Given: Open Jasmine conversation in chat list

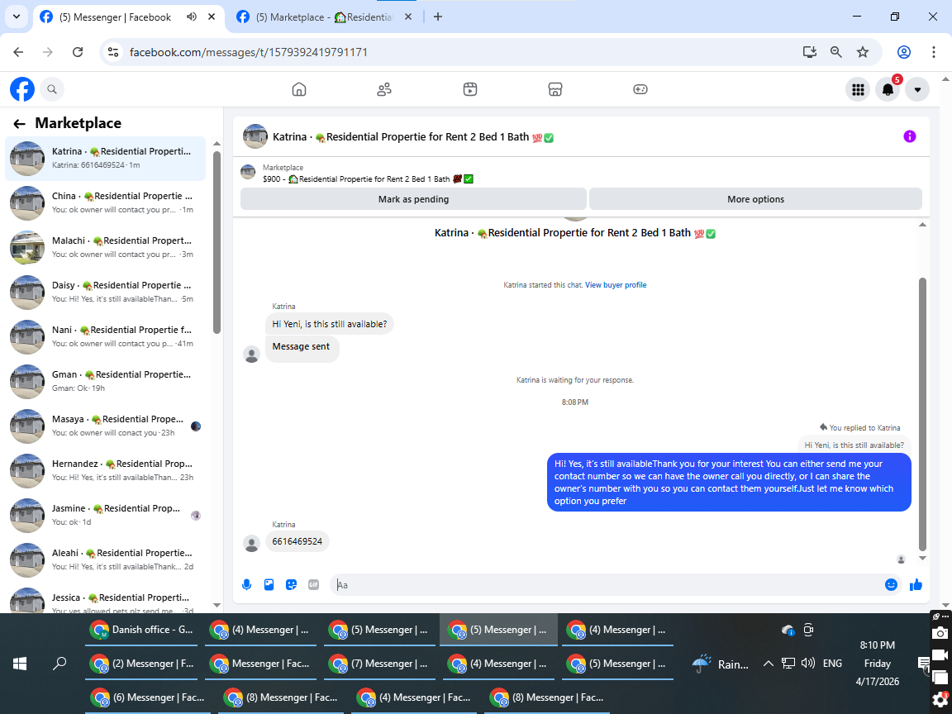Looking at the screenshot, I should pos(106,516).
